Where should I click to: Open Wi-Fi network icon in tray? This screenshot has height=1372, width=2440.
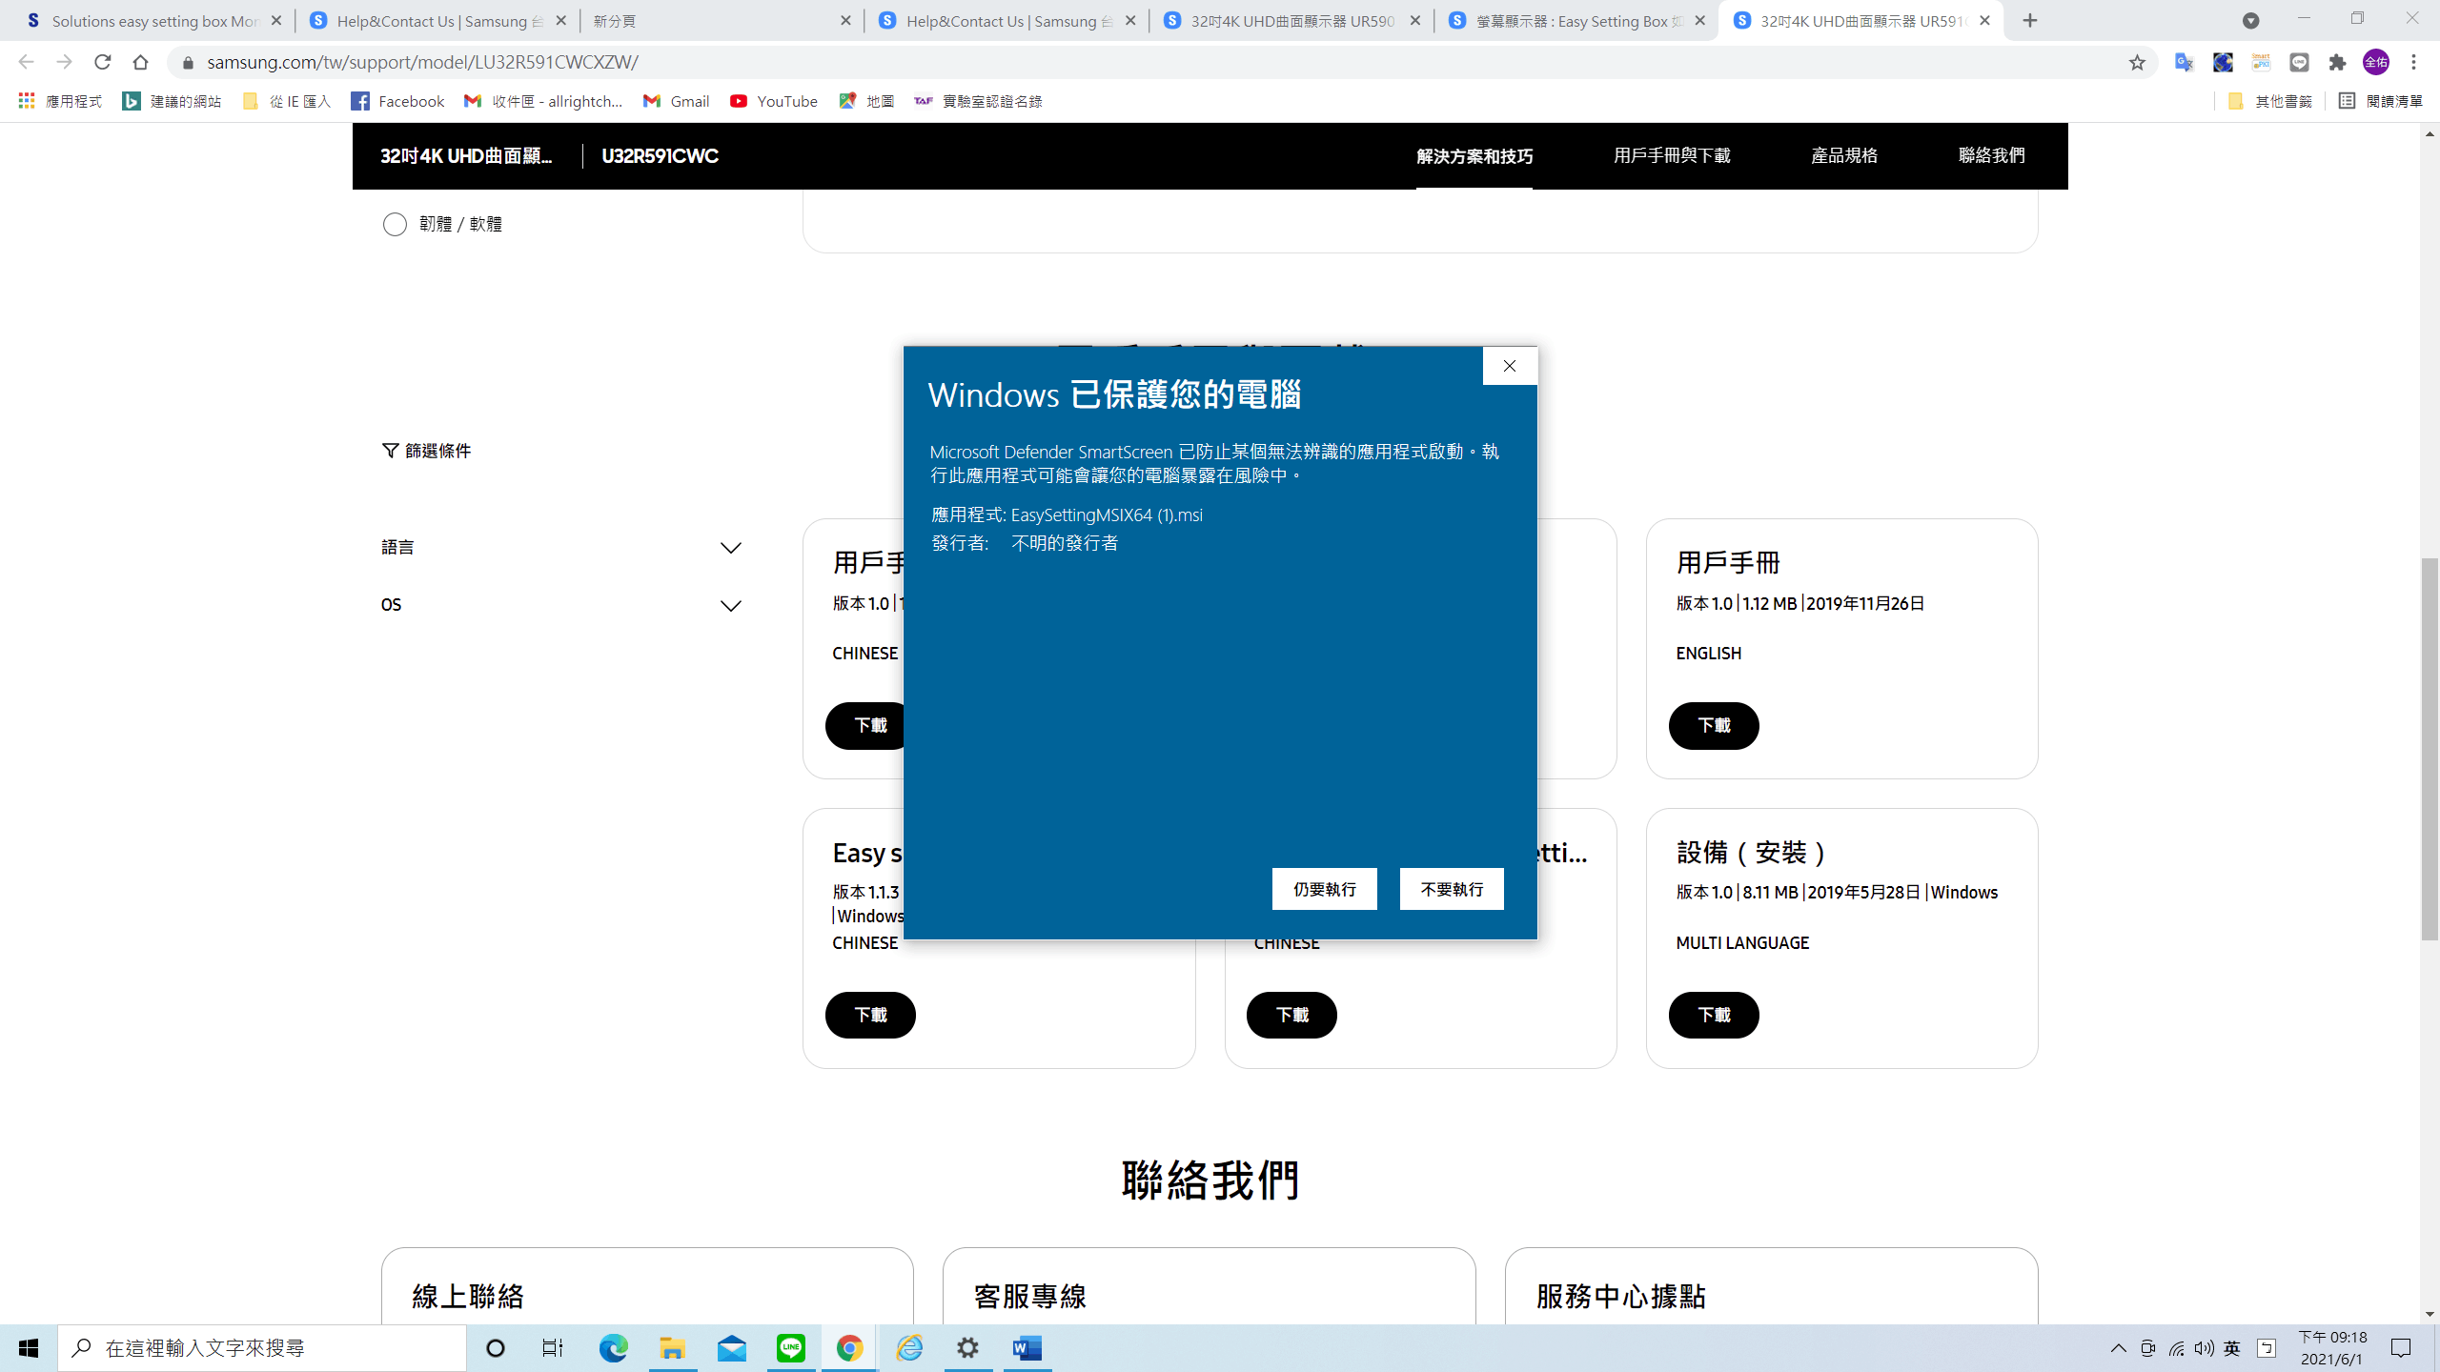(2176, 1348)
